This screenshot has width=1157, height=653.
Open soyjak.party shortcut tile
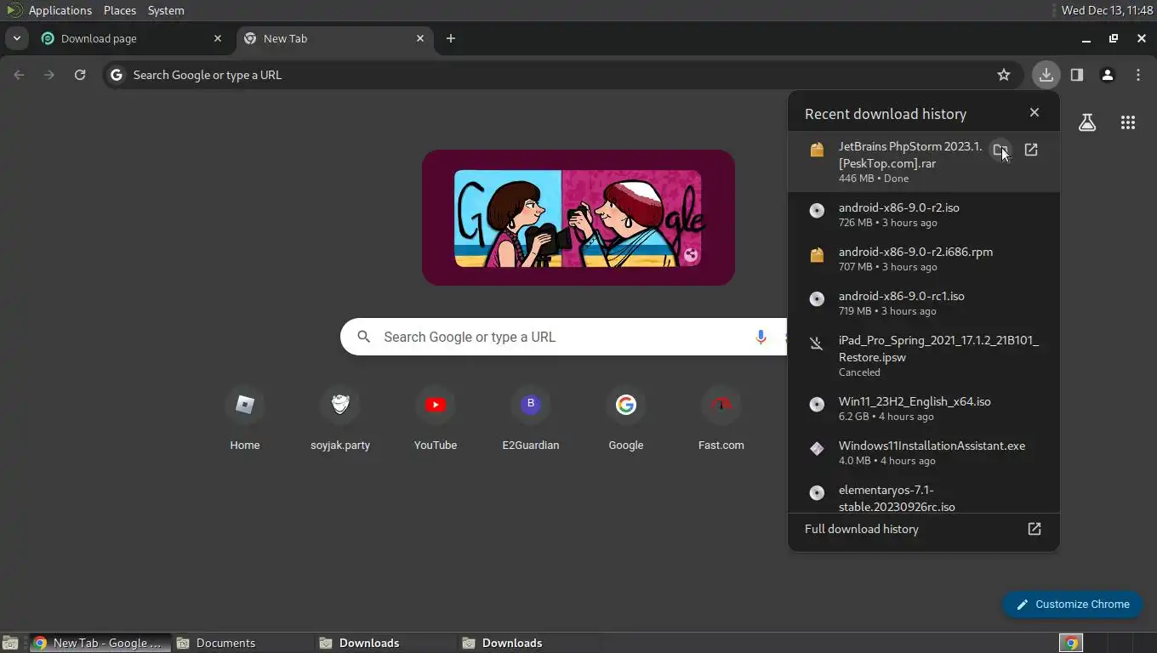pos(340,417)
